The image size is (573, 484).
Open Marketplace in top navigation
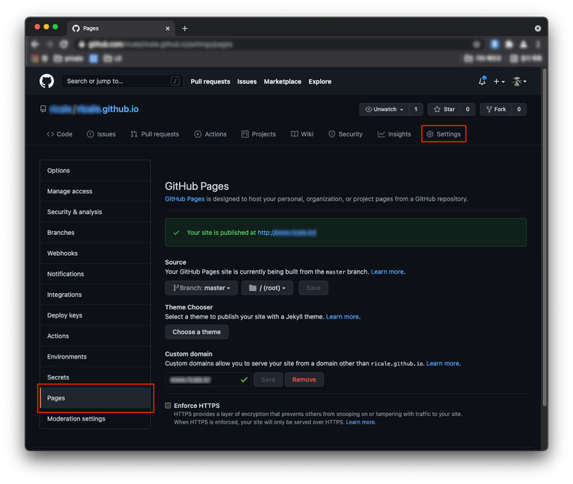click(283, 81)
